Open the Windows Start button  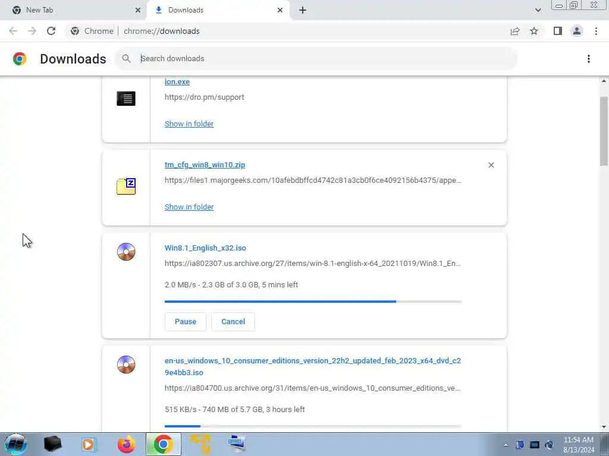16,444
